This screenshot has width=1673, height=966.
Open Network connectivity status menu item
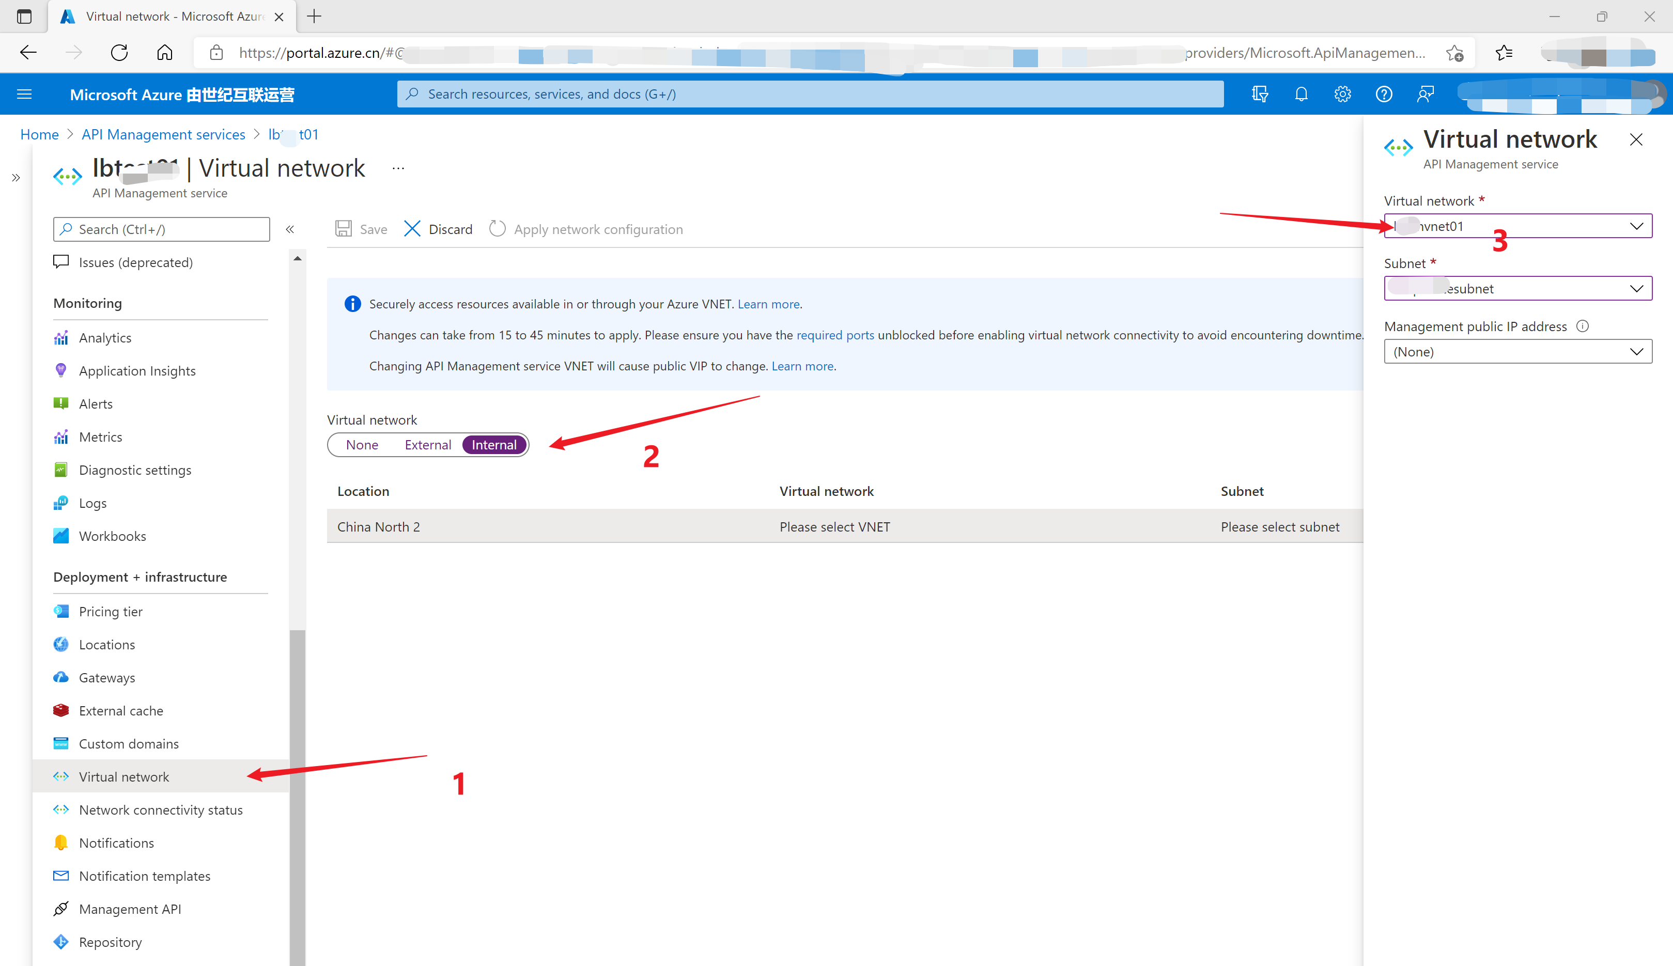click(x=161, y=809)
